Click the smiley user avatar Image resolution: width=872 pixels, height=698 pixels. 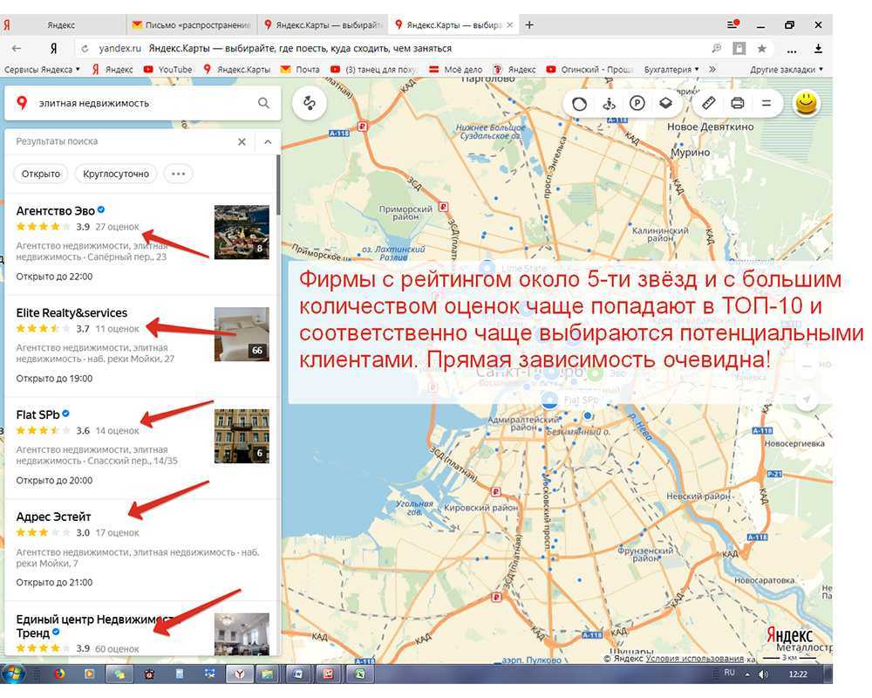point(807,103)
